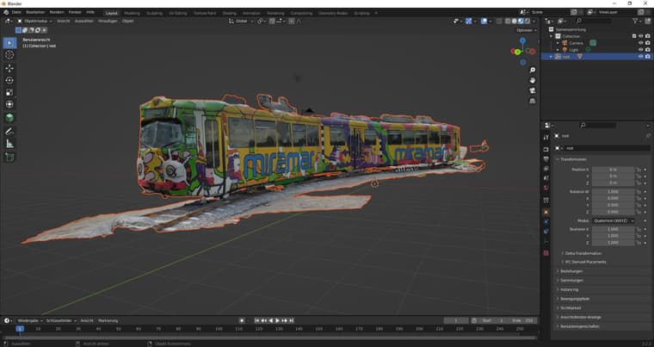
Task: Open the Hinzufügen menu in viewport header
Action: point(108,21)
